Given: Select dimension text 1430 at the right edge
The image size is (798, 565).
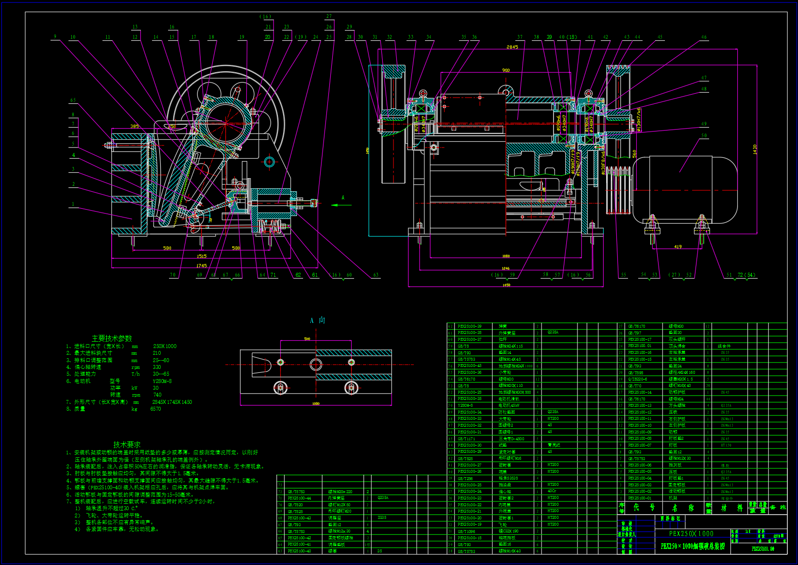Looking at the screenshot, I should pyautogui.click(x=755, y=150).
